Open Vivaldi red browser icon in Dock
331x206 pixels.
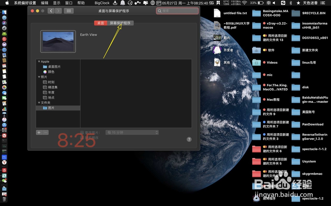[x=4, y=135]
